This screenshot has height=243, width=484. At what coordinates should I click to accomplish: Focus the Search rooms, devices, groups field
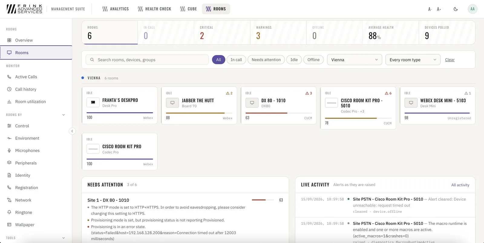[x=147, y=60]
